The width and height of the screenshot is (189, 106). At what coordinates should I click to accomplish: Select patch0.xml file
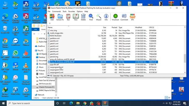coord(54,41)
